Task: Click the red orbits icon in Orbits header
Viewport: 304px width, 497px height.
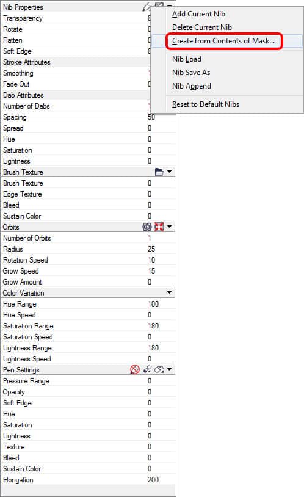Action: (x=159, y=227)
